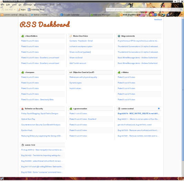Click the Firefox icon in the tab bar
The image size is (184, 181).
tap(160, 15)
